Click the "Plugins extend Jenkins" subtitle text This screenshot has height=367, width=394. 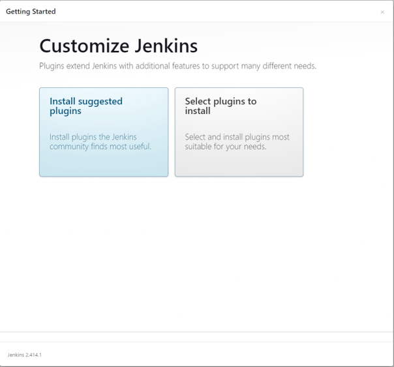[x=177, y=66]
